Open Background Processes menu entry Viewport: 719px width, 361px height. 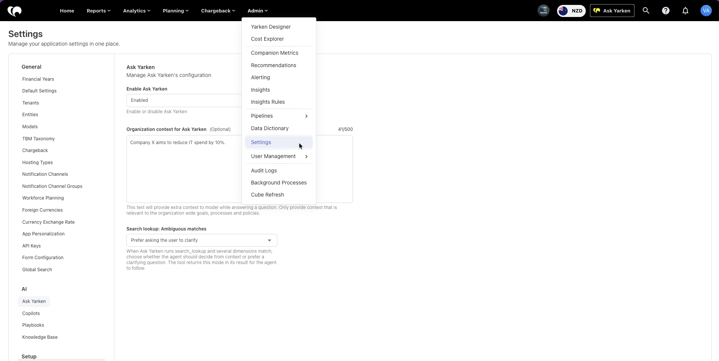point(279,183)
